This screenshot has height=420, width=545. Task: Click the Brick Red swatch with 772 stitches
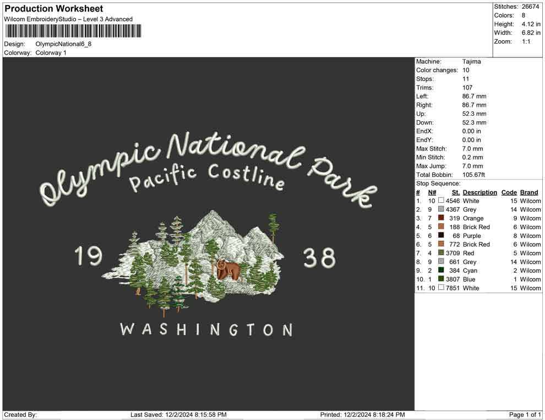pyautogui.click(x=441, y=244)
